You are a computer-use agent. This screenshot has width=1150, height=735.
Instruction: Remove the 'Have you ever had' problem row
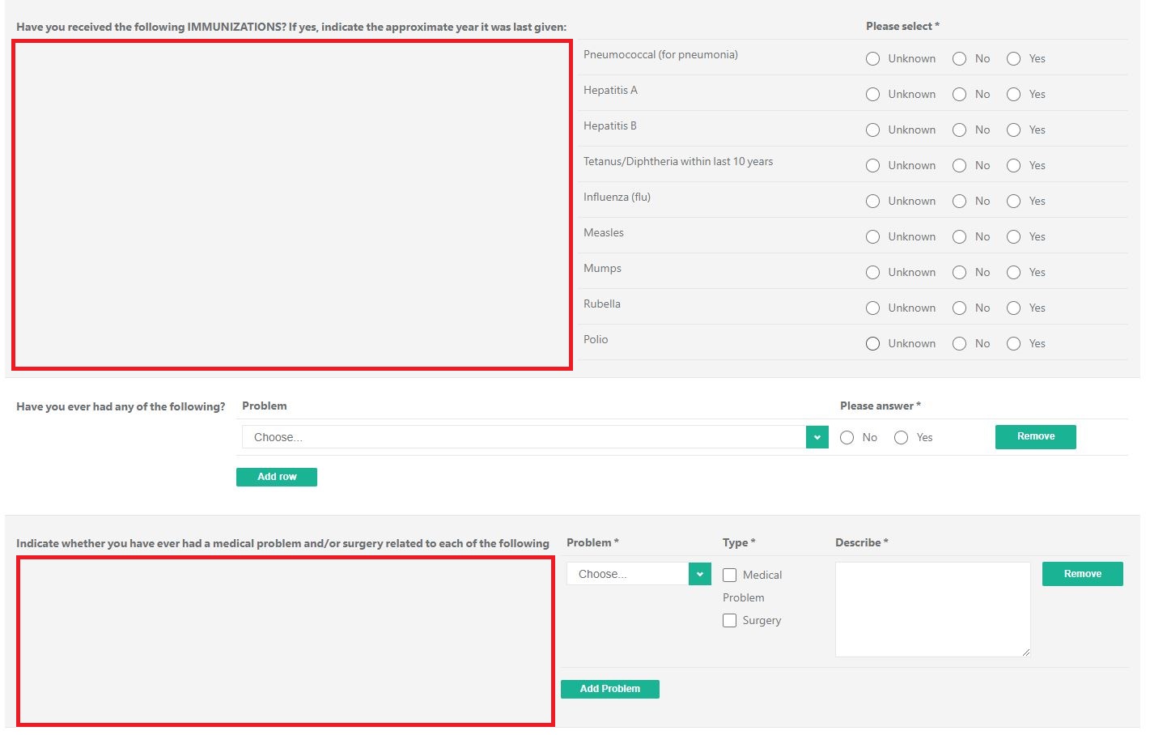(1036, 436)
